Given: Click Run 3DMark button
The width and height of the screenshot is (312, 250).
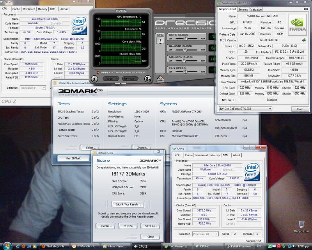Looking at the screenshot, I should [73, 159].
